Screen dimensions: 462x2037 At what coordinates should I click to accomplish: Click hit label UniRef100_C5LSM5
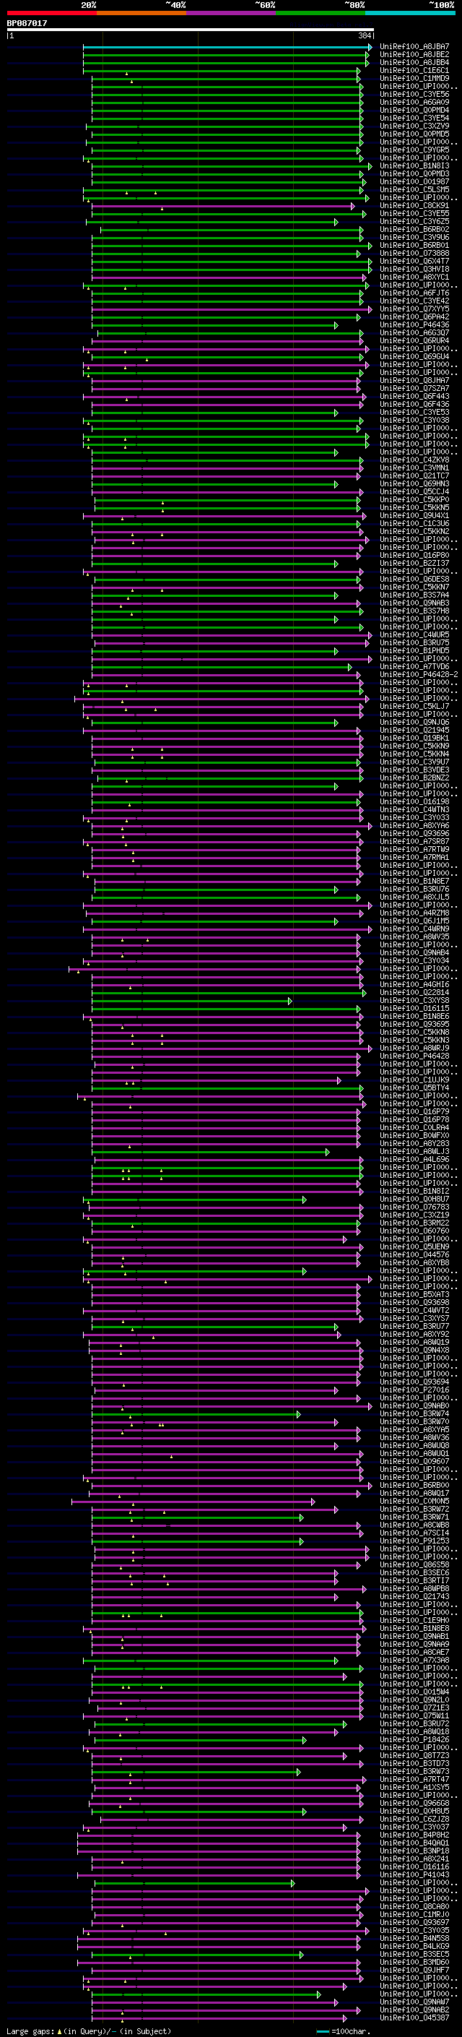tap(414, 190)
